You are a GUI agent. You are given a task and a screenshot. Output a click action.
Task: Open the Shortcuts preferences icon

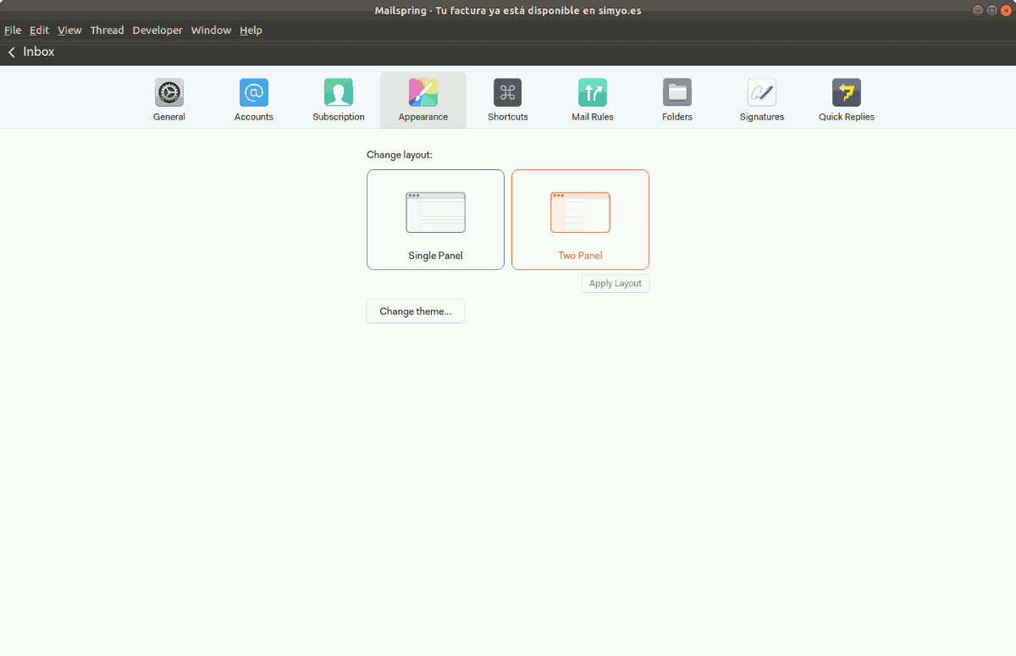pyautogui.click(x=508, y=92)
